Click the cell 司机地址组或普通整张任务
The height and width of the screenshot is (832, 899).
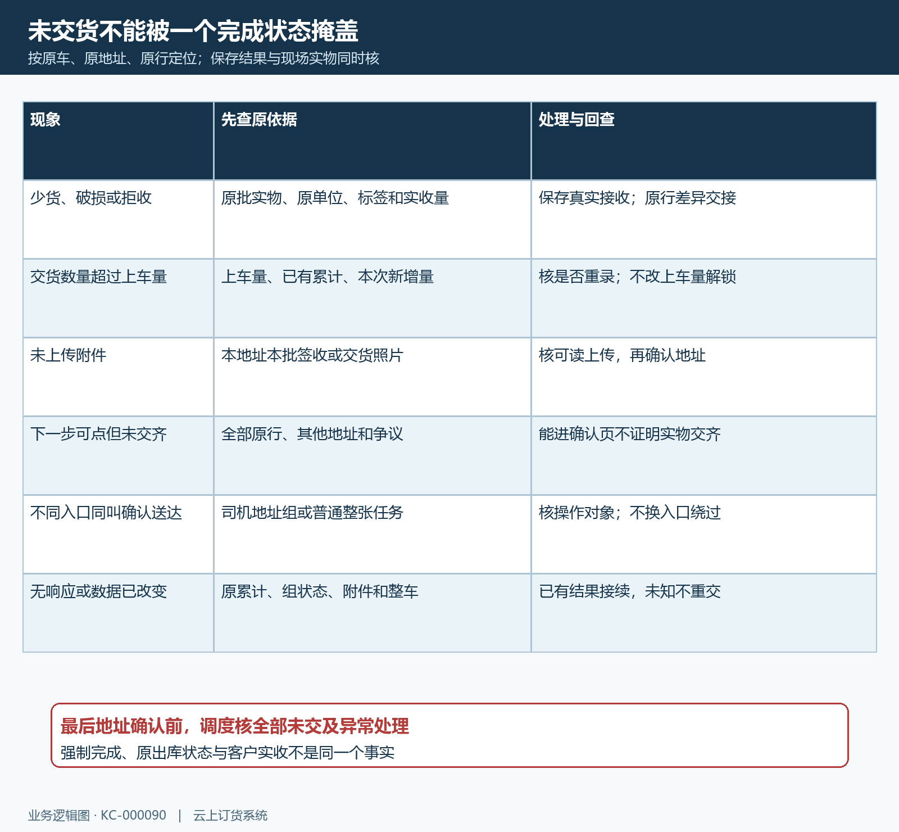point(372,535)
